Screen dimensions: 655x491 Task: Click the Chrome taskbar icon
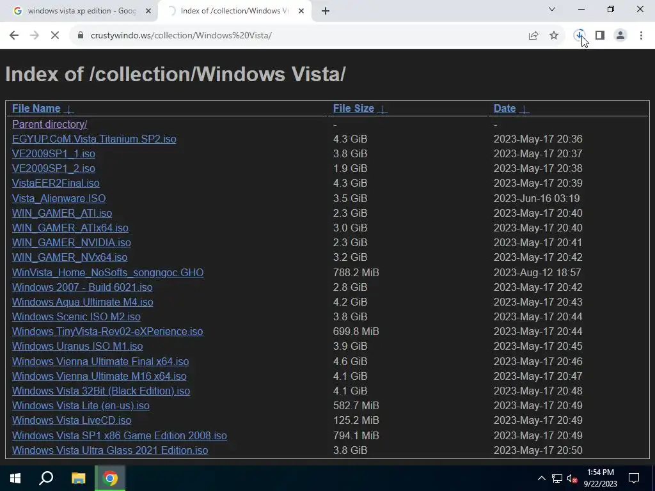click(x=110, y=478)
